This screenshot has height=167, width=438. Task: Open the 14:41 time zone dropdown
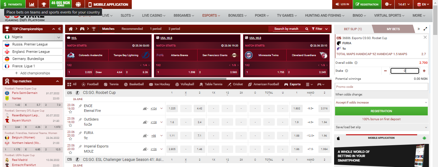pos(404,4)
